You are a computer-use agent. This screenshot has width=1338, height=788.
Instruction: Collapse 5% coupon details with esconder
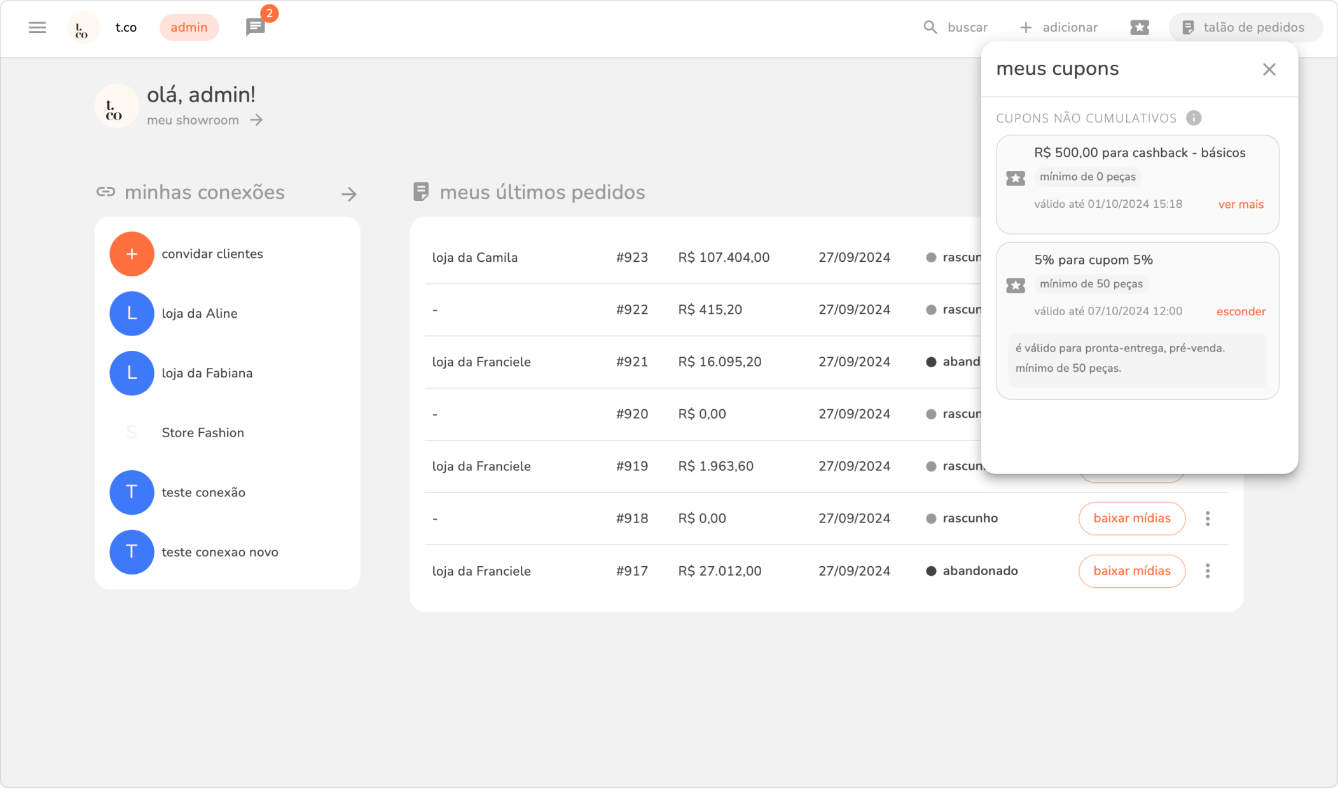tap(1240, 311)
